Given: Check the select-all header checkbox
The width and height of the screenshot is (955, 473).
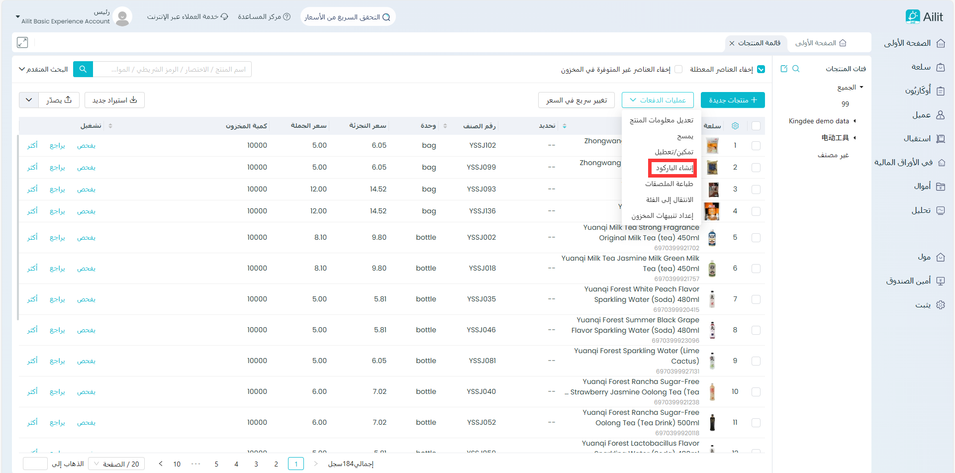Looking at the screenshot, I should (756, 126).
